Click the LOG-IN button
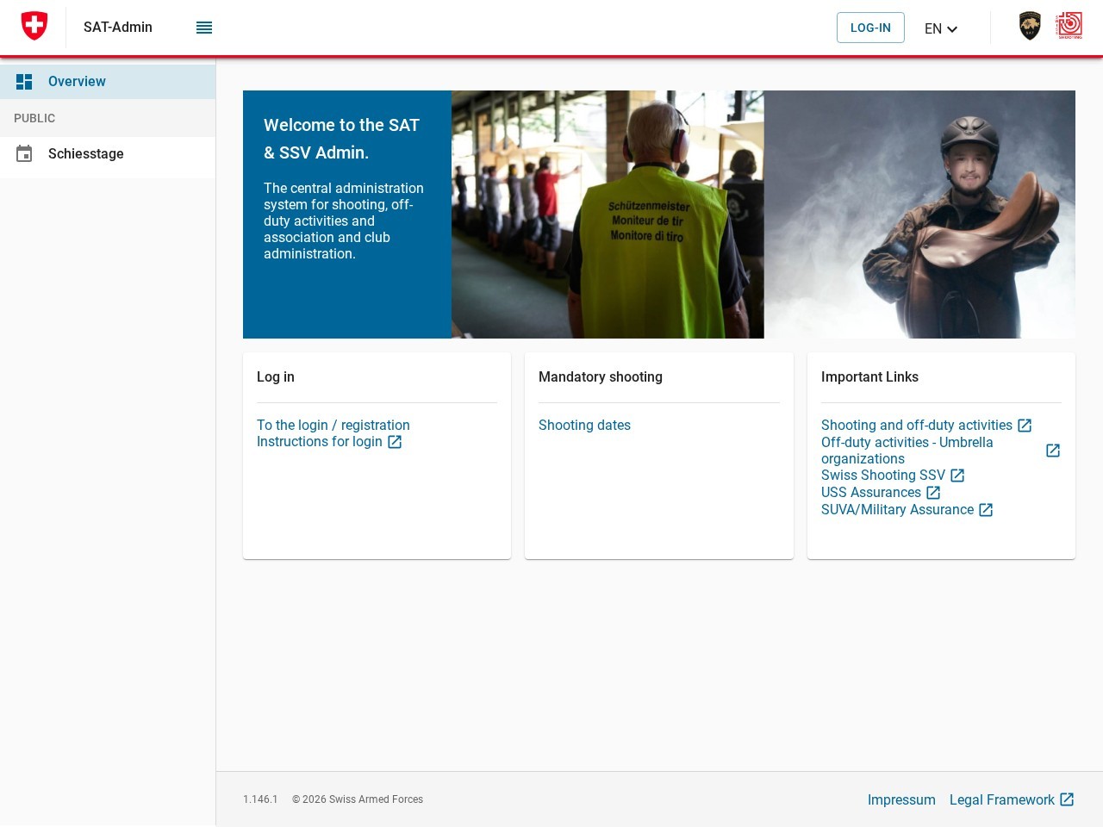Image resolution: width=1103 pixels, height=827 pixels. pos(870,28)
